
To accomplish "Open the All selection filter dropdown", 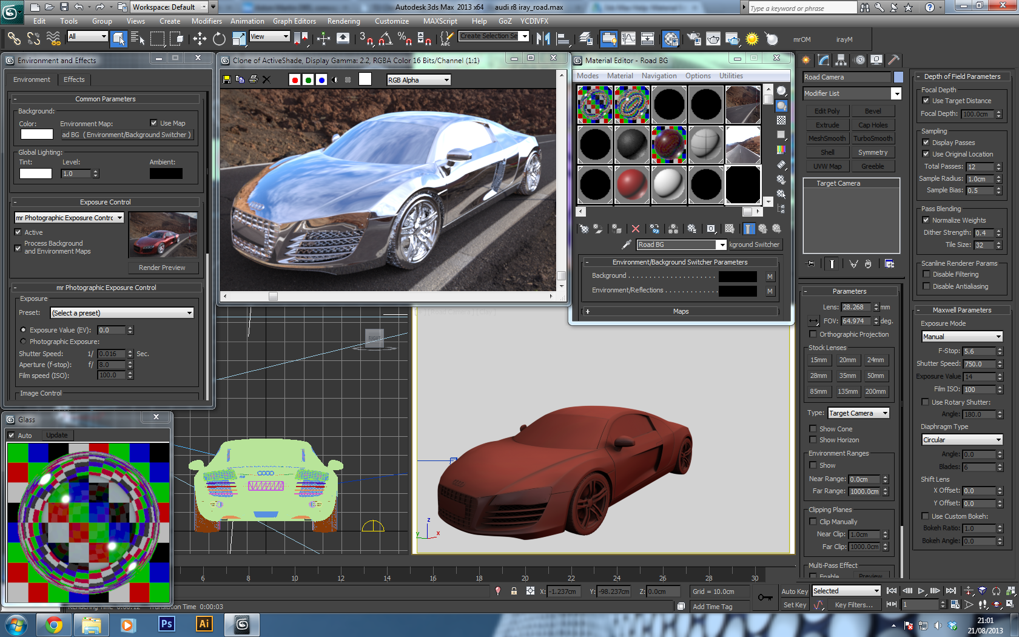I will tap(88, 36).
